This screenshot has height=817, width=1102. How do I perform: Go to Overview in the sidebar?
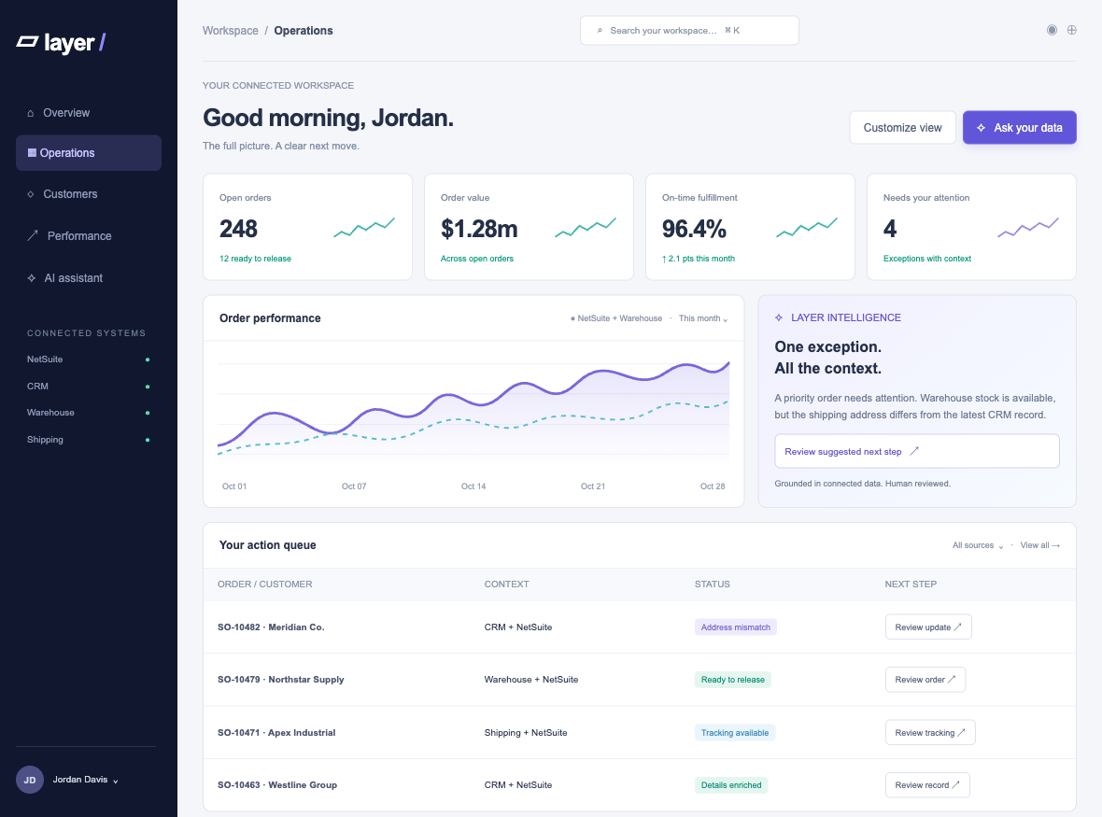point(89,112)
